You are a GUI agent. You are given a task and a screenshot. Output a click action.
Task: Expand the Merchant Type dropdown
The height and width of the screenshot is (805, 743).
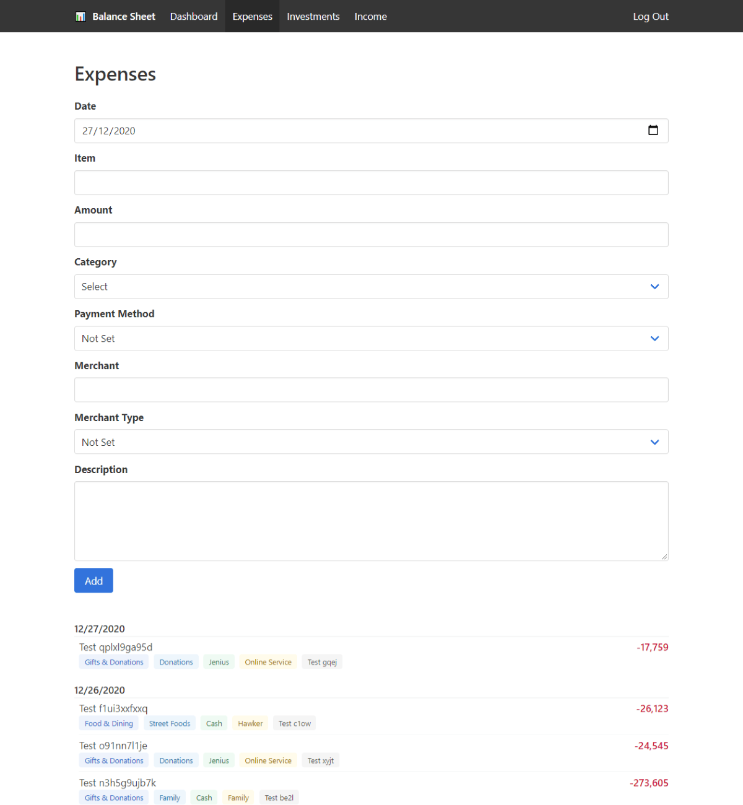371,442
